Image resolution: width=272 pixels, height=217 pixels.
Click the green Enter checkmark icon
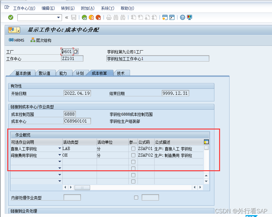tap(11, 17)
